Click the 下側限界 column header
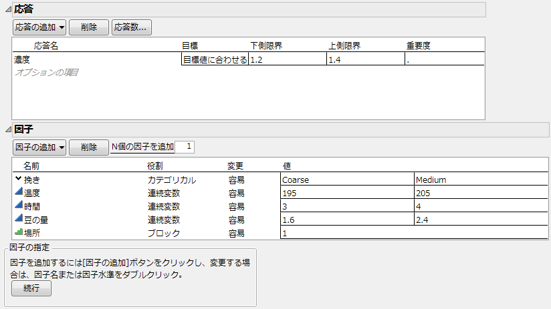The height and width of the screenshot is (309, 551). (266, 45)
